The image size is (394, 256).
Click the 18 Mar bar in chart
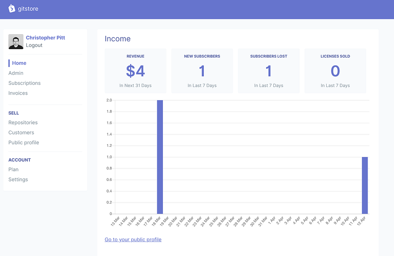coord(160,157)
